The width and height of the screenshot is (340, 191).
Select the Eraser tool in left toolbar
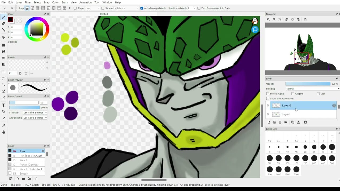pos(3,23)
